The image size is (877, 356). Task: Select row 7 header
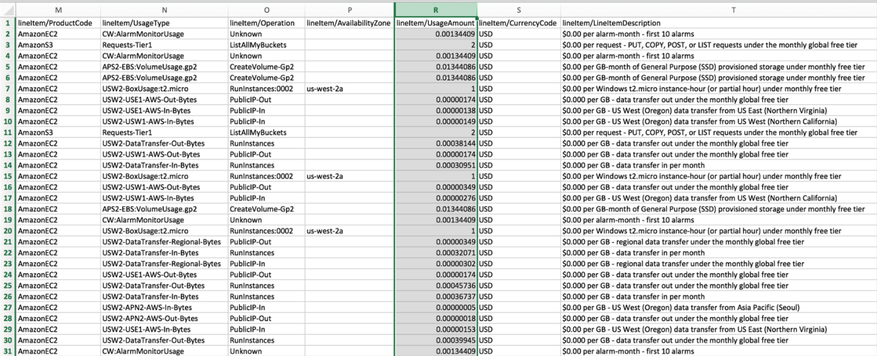[8, 88]
